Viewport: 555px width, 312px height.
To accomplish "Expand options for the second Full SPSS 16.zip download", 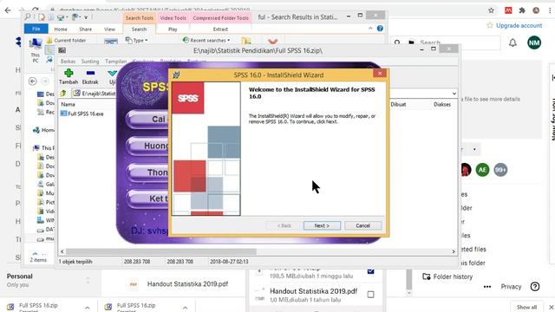I will [185, 308].
